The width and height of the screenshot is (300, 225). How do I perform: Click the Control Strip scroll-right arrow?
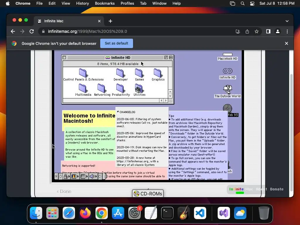tap(100, 176)
